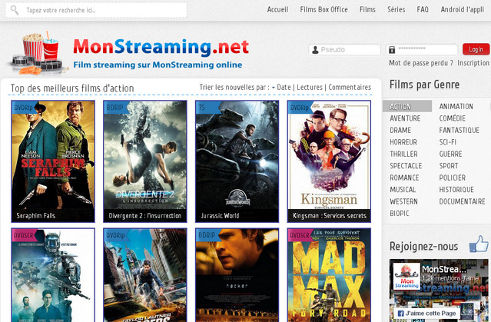Select the WESTERN genre
This screenshot has width=491, height=322.
[403, 201]
